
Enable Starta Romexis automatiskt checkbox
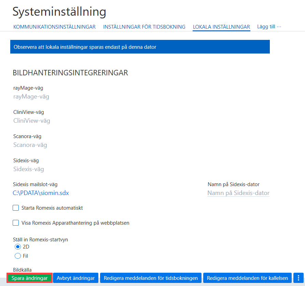[x=16, y=208]
